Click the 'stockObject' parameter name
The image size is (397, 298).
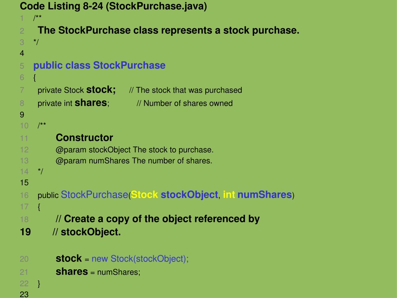[x=189, y=195]
